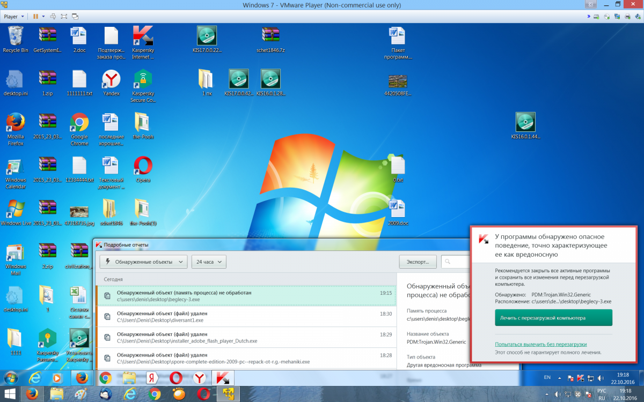644x402 pixels.
Task: Enter VMware full screen mode
Action: [64, 17]
